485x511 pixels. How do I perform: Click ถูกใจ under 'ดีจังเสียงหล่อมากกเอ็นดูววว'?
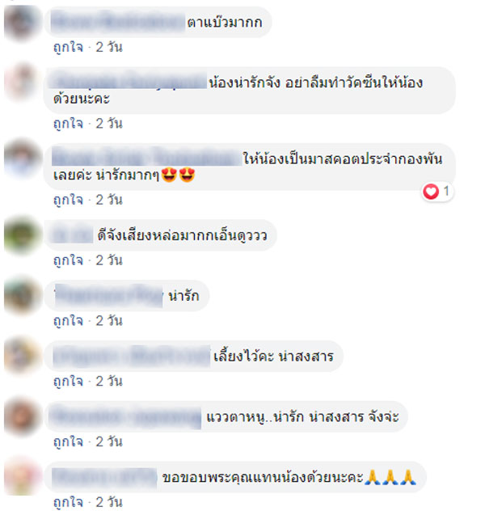click(68, 260)
